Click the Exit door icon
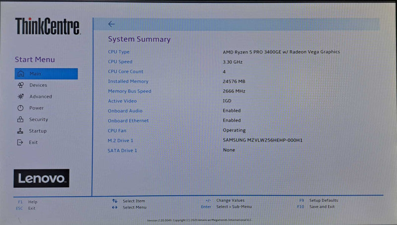The height and width of the screenshot is (225, 397). (x=20, y=143)
